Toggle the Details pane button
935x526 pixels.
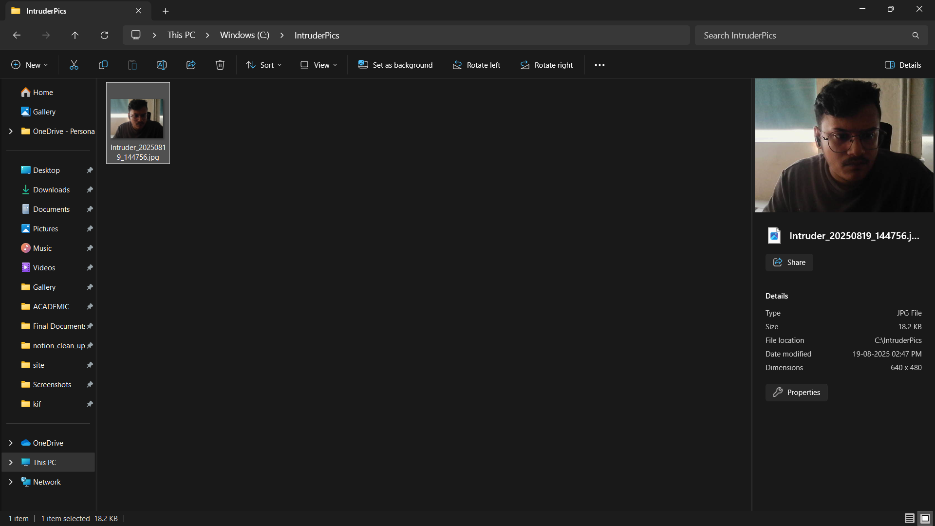903,65
